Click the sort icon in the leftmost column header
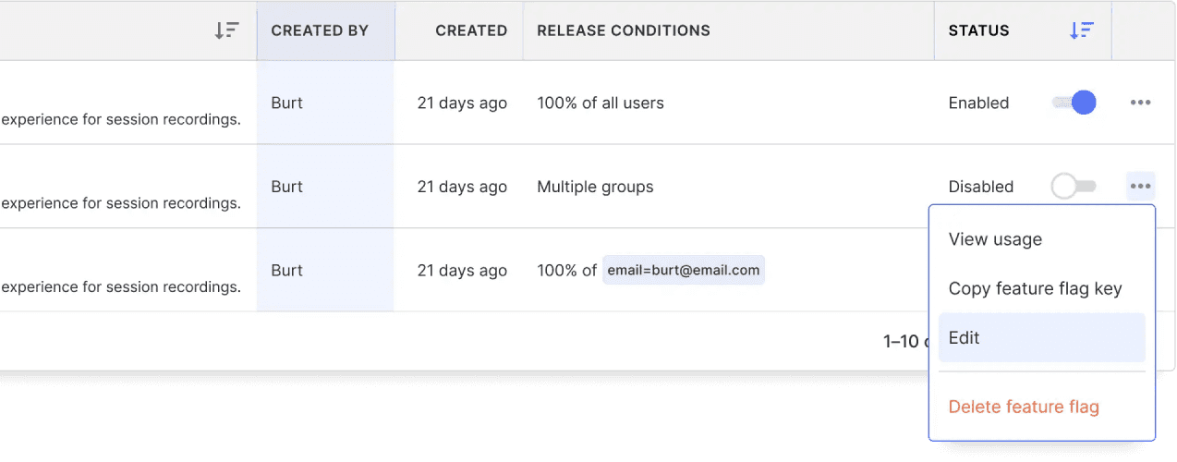This screenshot has width=1177, height=462. click(226, 30)
